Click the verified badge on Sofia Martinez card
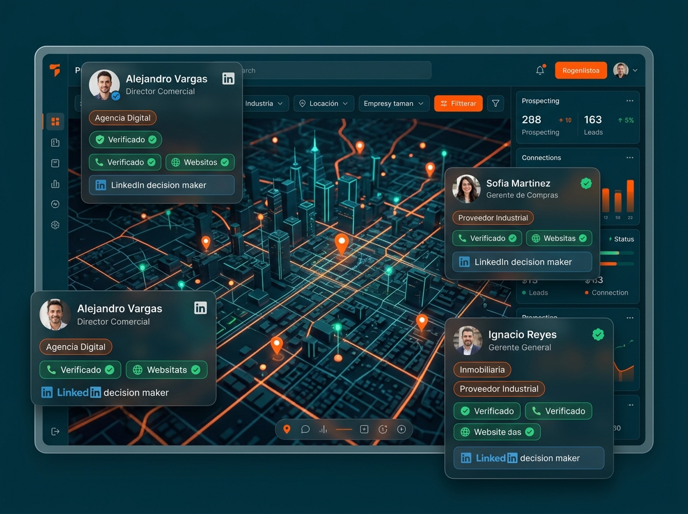 586,183
